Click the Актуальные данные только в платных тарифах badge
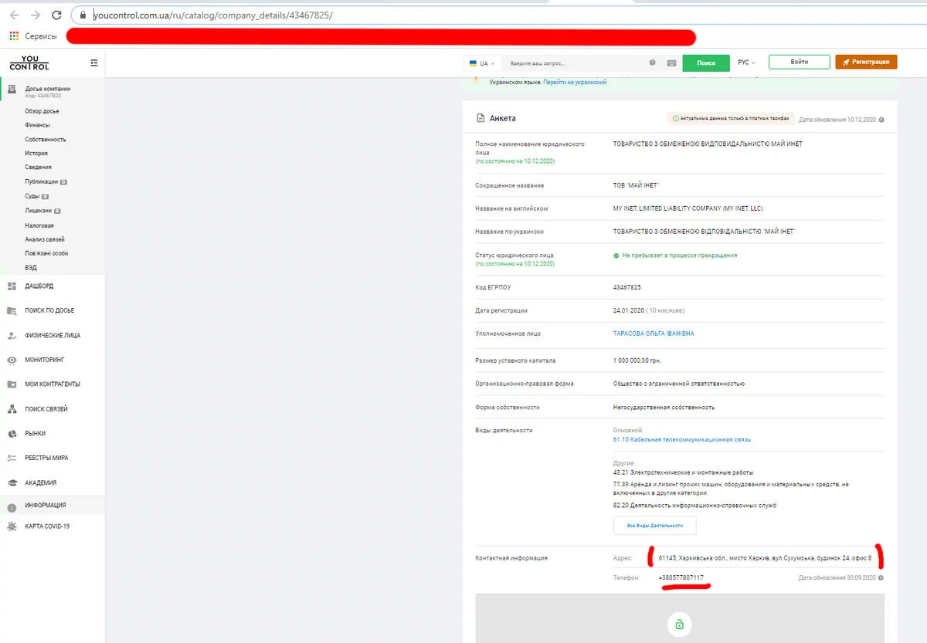927x643 pixels. 730,119
